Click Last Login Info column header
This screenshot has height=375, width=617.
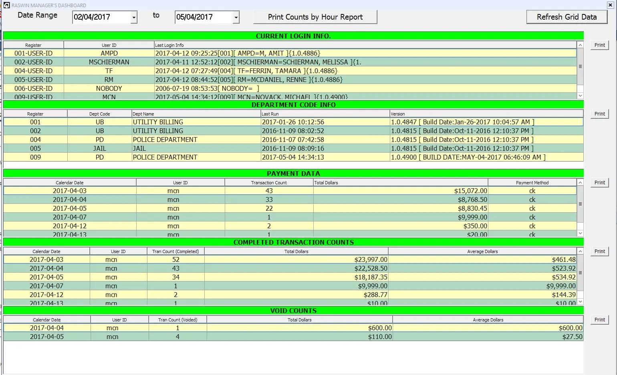tap(365, 45)
